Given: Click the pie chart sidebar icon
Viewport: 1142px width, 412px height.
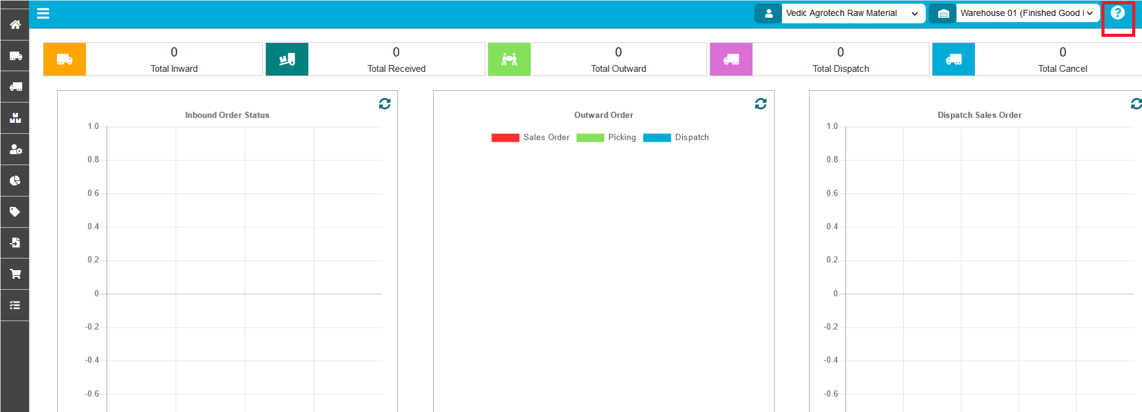Looking at the screenshot, I should 15,181.
